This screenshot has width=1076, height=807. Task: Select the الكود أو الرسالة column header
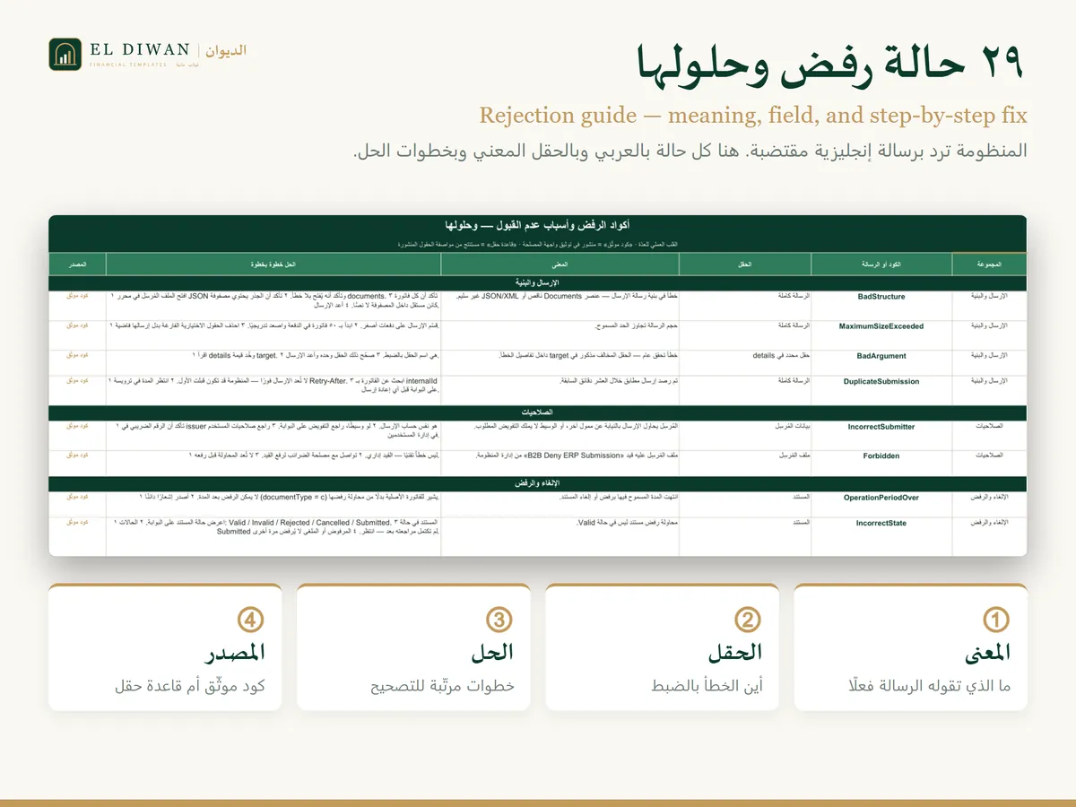[881, 265]
